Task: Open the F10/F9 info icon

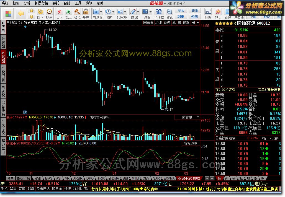Action: point(120,12)
